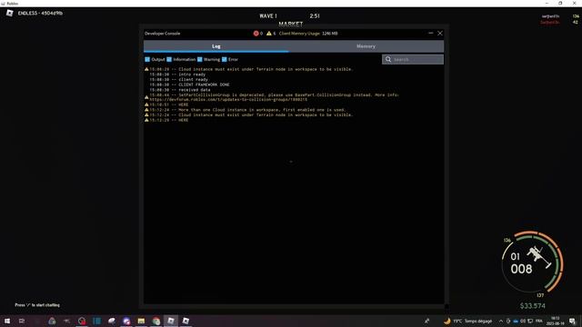Click the WAVE 1 label
The width and height of the screenshot is (582, 327).
tap(268, 16)
